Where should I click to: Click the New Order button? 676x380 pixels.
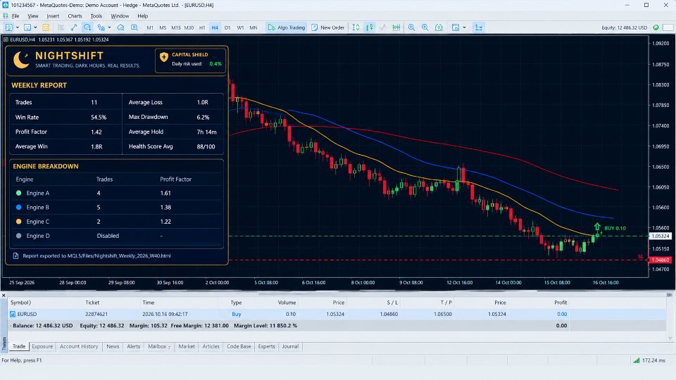pyautogui.click(x=328, y=27)
